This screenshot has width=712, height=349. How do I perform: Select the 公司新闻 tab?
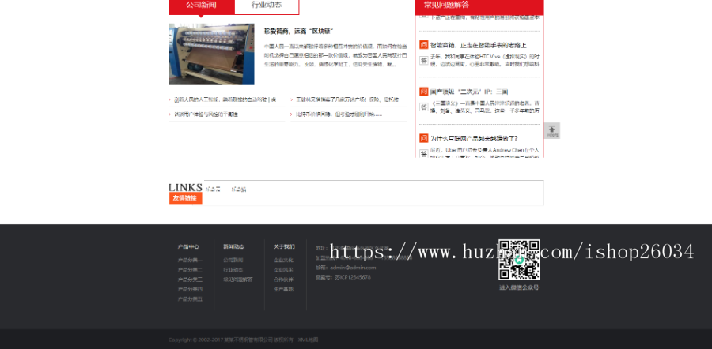click(201, 6)
